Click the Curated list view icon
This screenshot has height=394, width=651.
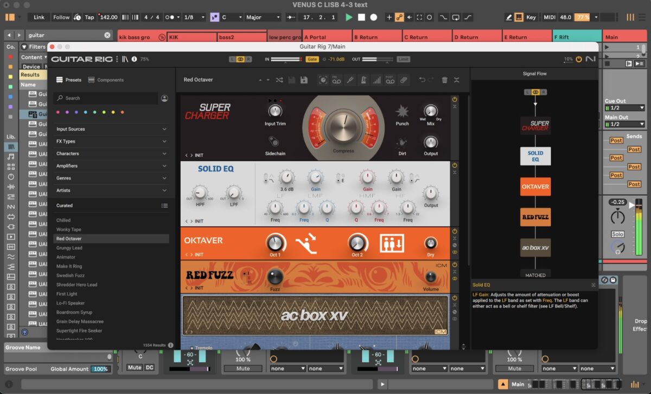(x=164, y=205)
